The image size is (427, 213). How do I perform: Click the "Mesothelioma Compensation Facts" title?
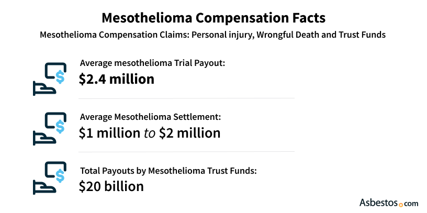pyautogui.click(x=213, y=18)
